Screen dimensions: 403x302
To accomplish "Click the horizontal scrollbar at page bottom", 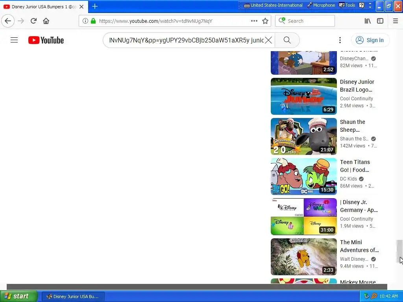I will pos(197,287).
